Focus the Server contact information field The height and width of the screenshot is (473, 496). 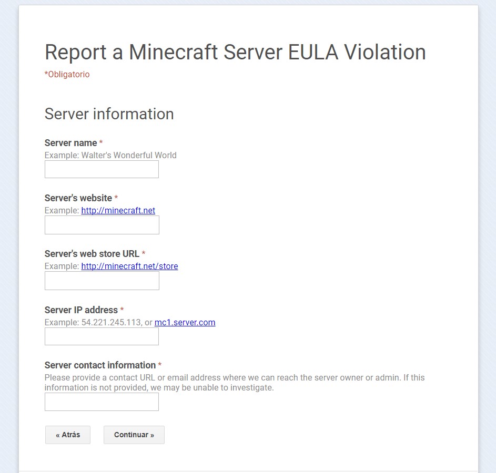tap(102, 402)
